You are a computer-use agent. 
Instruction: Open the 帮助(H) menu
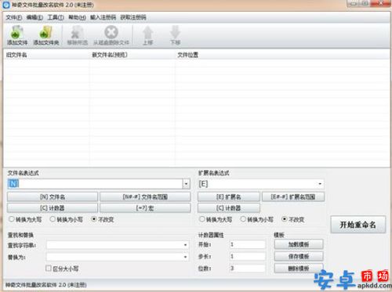[x=77, y=17]
